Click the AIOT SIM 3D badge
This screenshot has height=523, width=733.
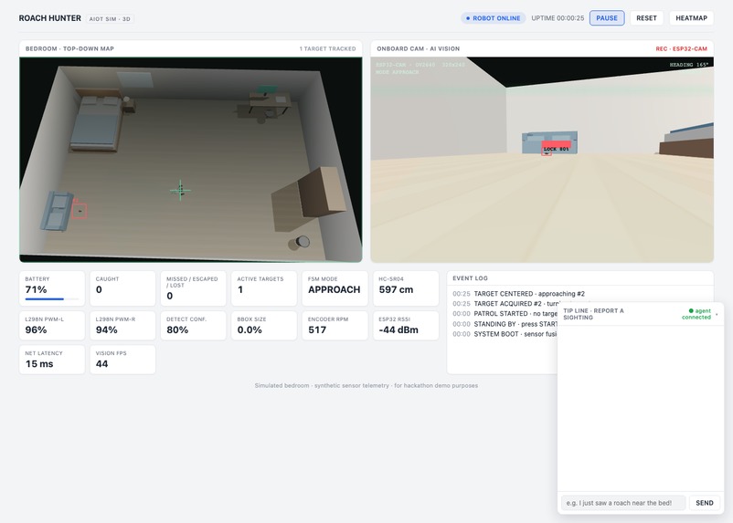tap(110, 19)
